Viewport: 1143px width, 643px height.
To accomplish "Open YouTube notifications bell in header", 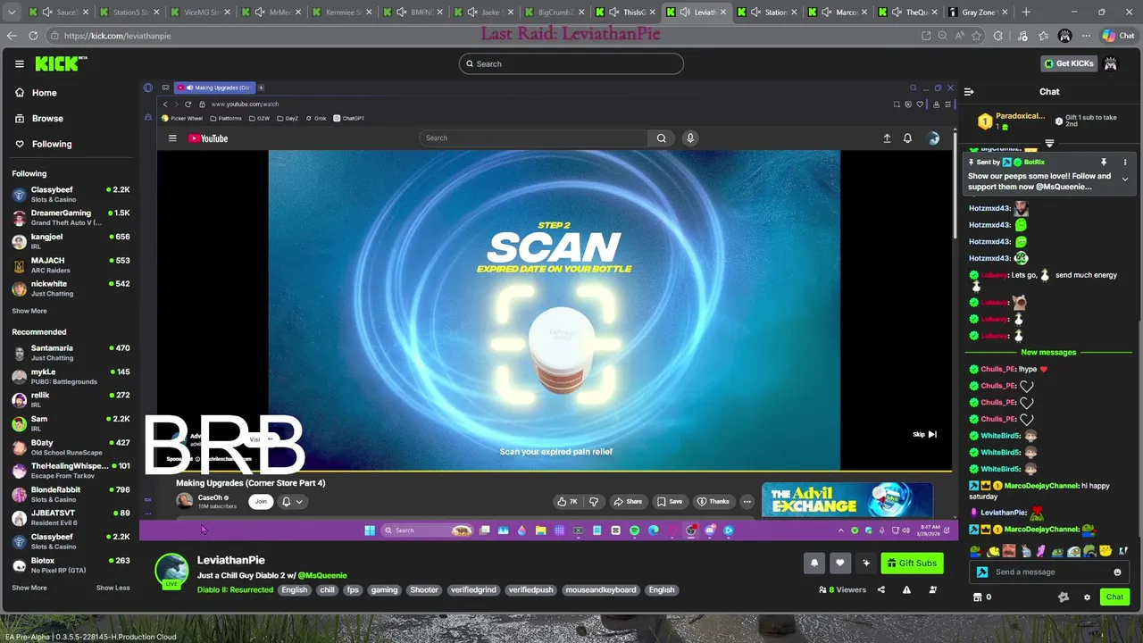I will click(x=907, y=138).
